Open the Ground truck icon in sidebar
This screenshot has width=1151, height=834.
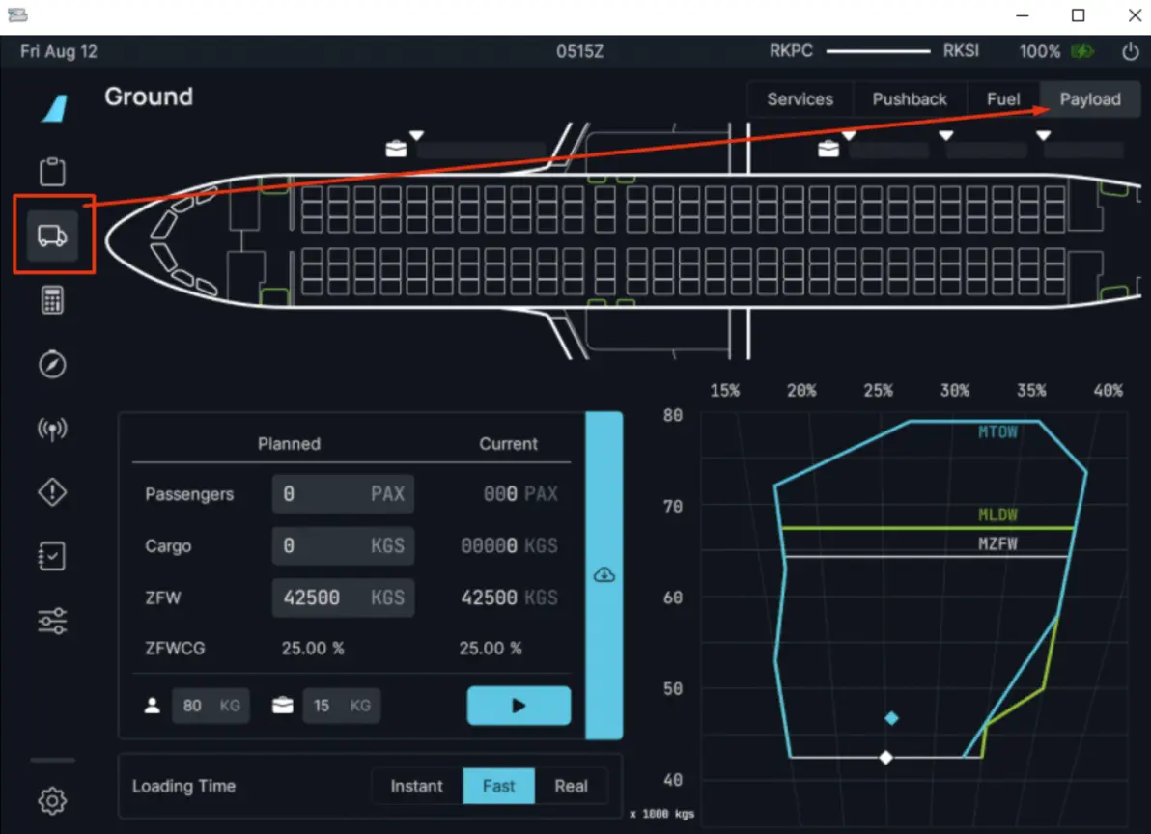coord(52,236)
